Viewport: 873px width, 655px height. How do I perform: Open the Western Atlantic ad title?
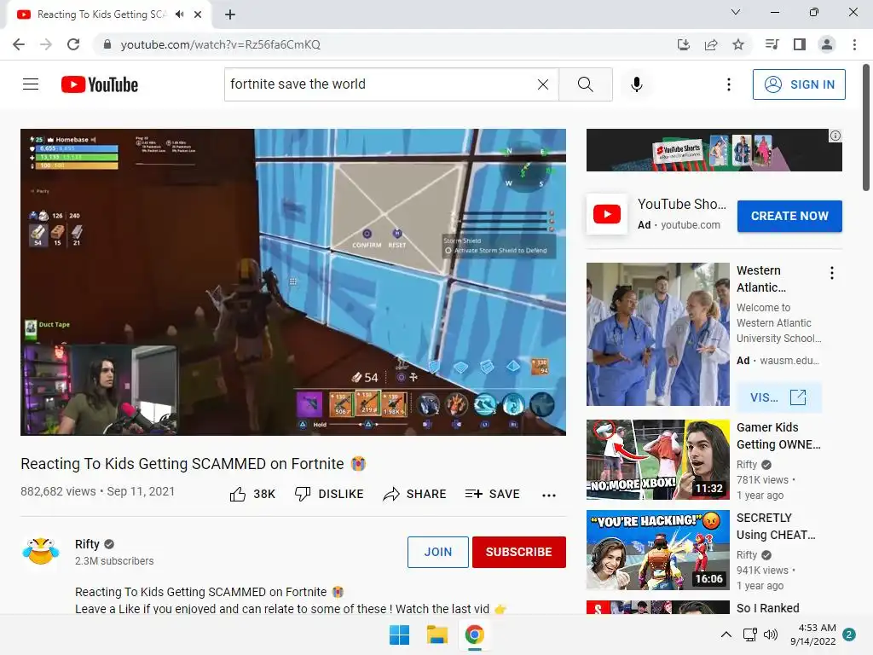pos(761,279)
